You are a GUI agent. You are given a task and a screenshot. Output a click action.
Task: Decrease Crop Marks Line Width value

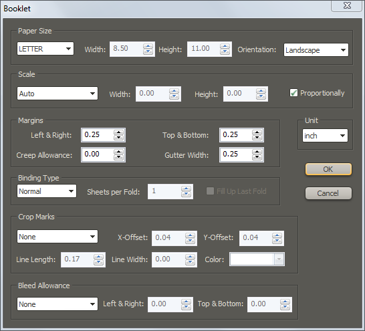[x=190, y=262]
